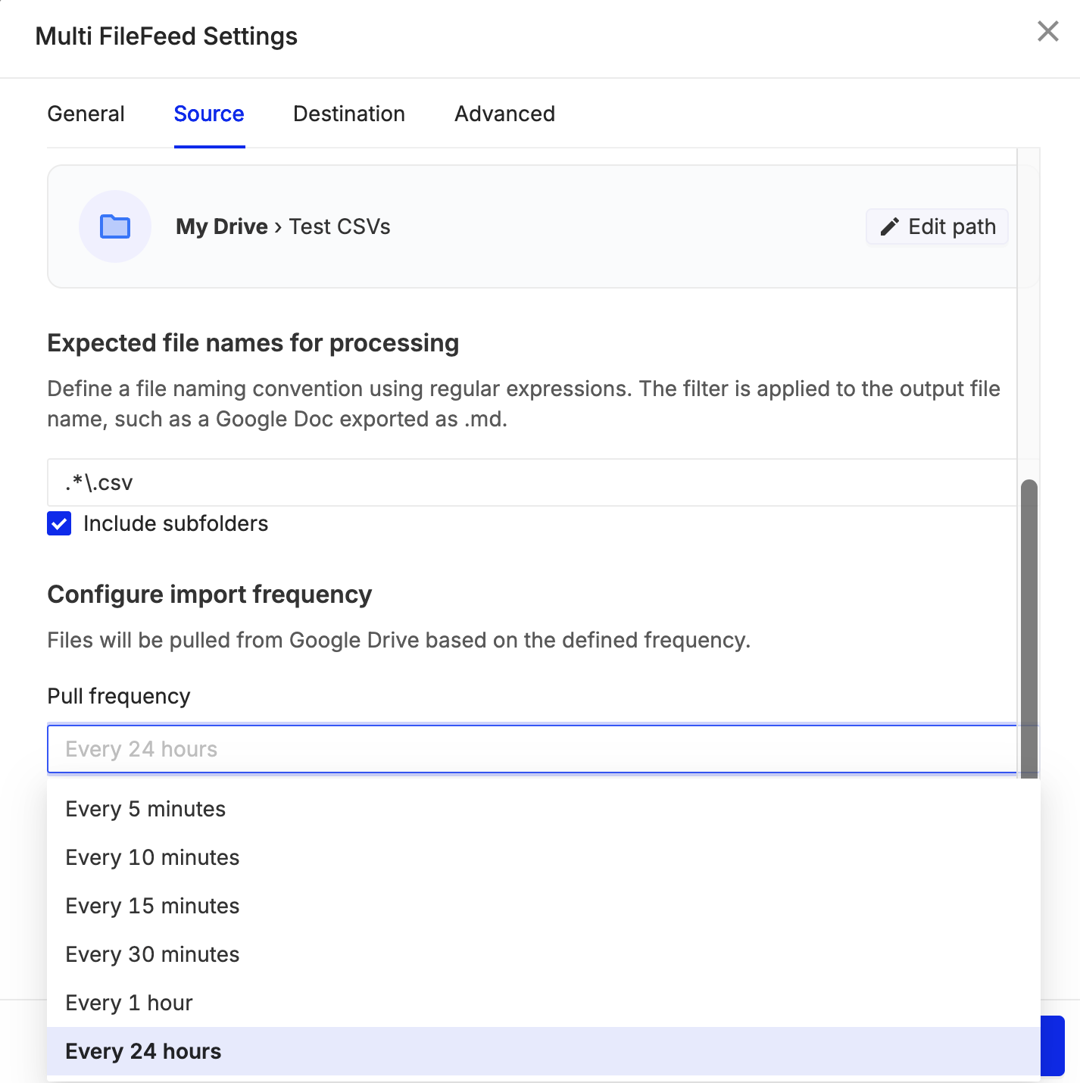The image size is (1080, 1083).
Task: Click the vertical scrollbar thumb
Action: (1028, 629)
